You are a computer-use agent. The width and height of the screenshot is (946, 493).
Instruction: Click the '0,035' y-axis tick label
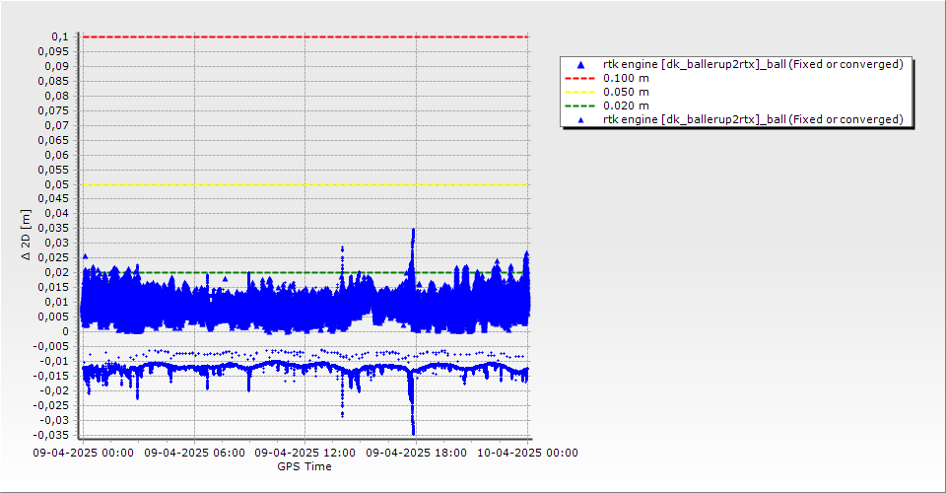click(x=53, y=229)
